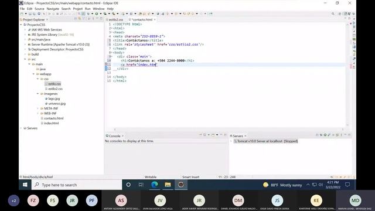375x211 pixels.
Task: Expand the WEB-INF folder node
Action: 37,113
